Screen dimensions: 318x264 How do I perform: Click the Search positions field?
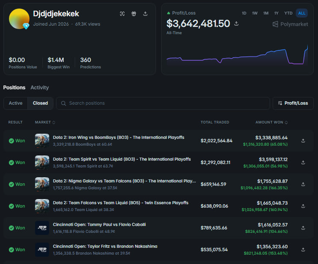click(x=163, y=103)
